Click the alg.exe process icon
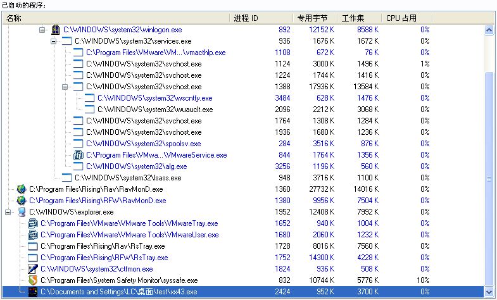This screenshot has width=497, height=300. (x=78, y=166)
